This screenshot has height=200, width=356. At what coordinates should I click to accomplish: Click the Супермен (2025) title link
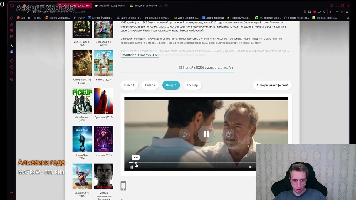pyautogui.click(x=103, y=117)
